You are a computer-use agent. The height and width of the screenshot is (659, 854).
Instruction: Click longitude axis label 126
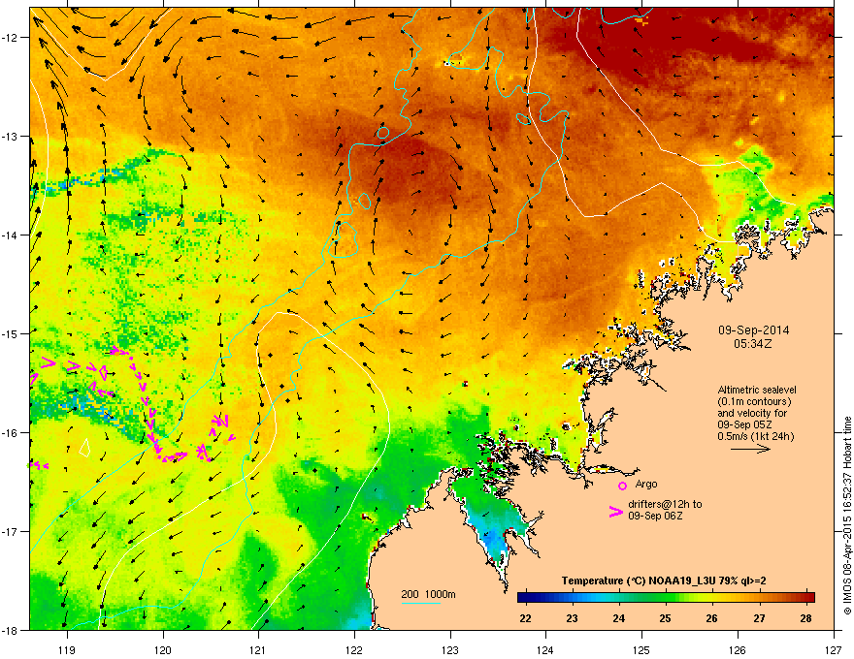(738, 649)
